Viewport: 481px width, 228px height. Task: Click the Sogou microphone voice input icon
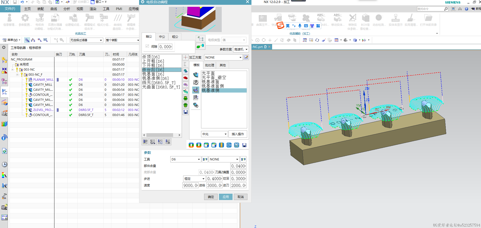pyautogui.click(x=300, y=26)
